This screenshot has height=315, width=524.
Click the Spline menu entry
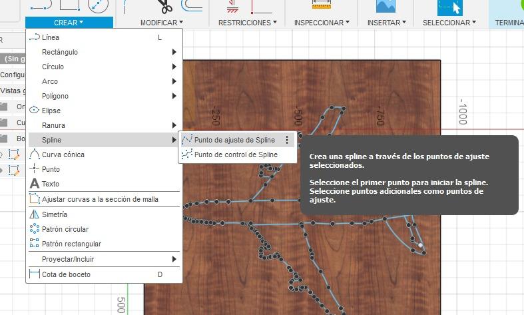click(x=104, y=140)
